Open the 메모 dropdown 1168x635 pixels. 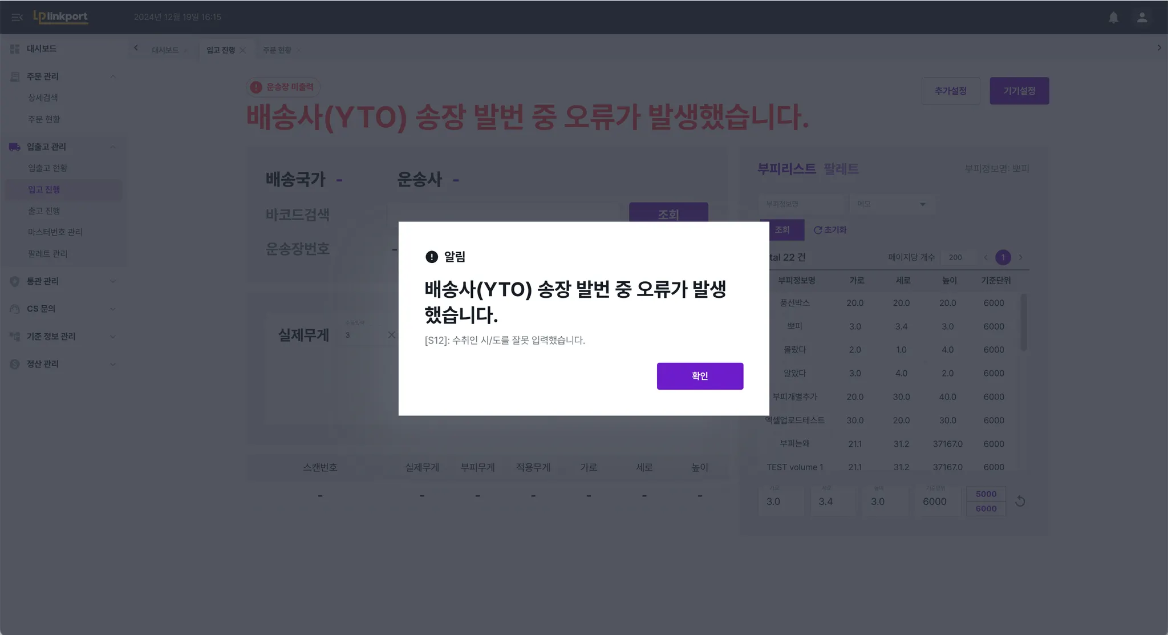tap(892, 204)
